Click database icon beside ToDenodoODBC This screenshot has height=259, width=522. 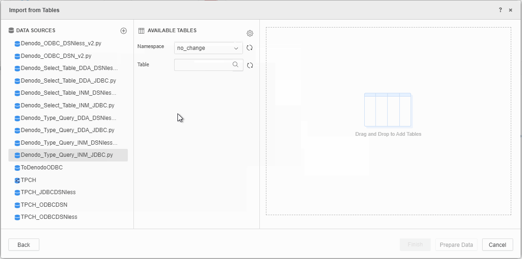(x=17, y=168)
